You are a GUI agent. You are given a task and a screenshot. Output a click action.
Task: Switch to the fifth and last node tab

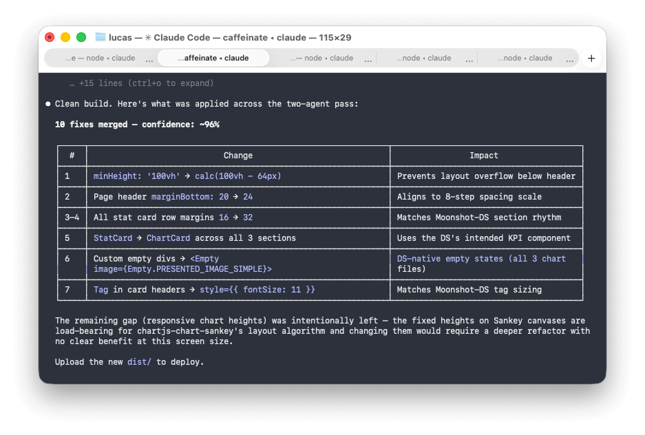tap(525, 59)
